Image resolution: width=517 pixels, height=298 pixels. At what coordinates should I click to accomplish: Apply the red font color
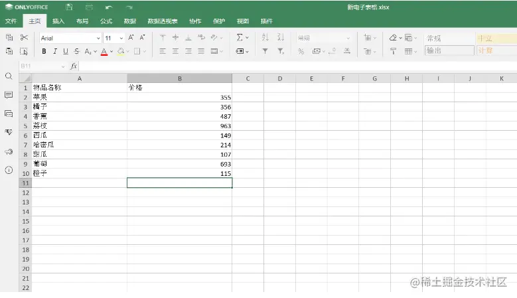click(x=104, y=51)
